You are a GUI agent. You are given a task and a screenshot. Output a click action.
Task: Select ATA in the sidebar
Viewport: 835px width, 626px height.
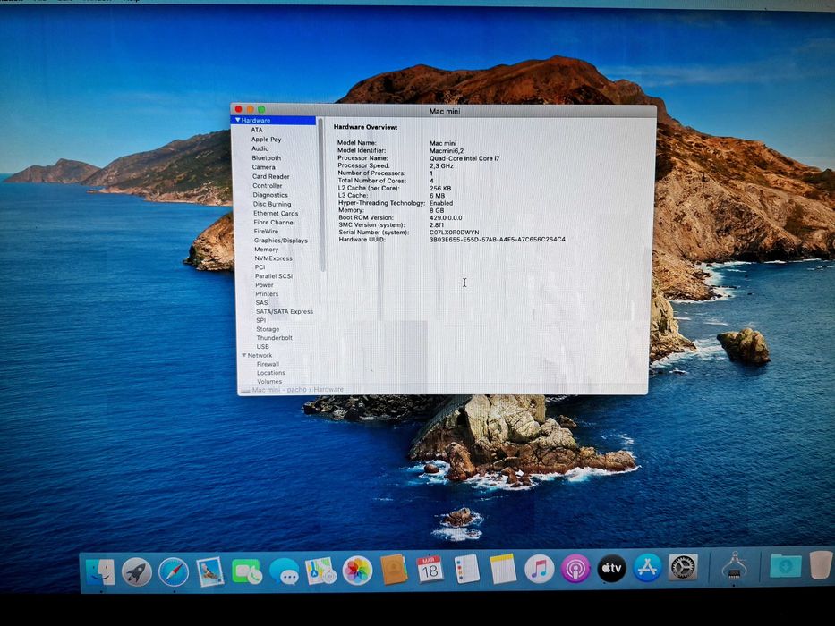[257, 130]
